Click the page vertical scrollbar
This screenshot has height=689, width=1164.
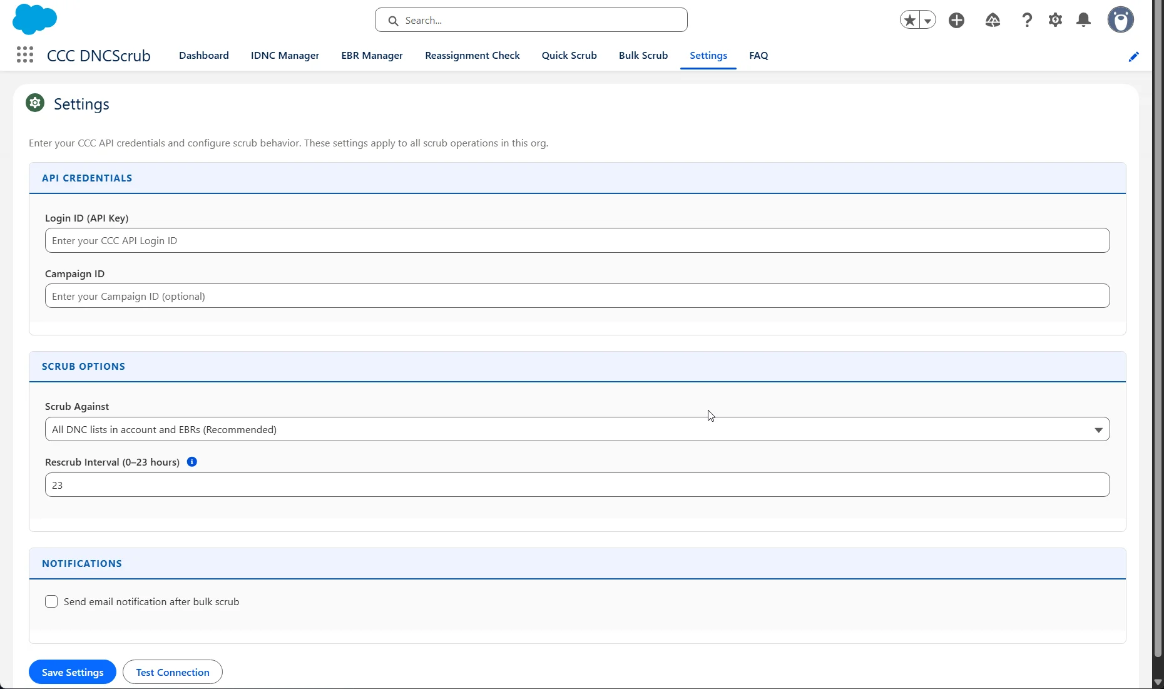point(1158,329)
